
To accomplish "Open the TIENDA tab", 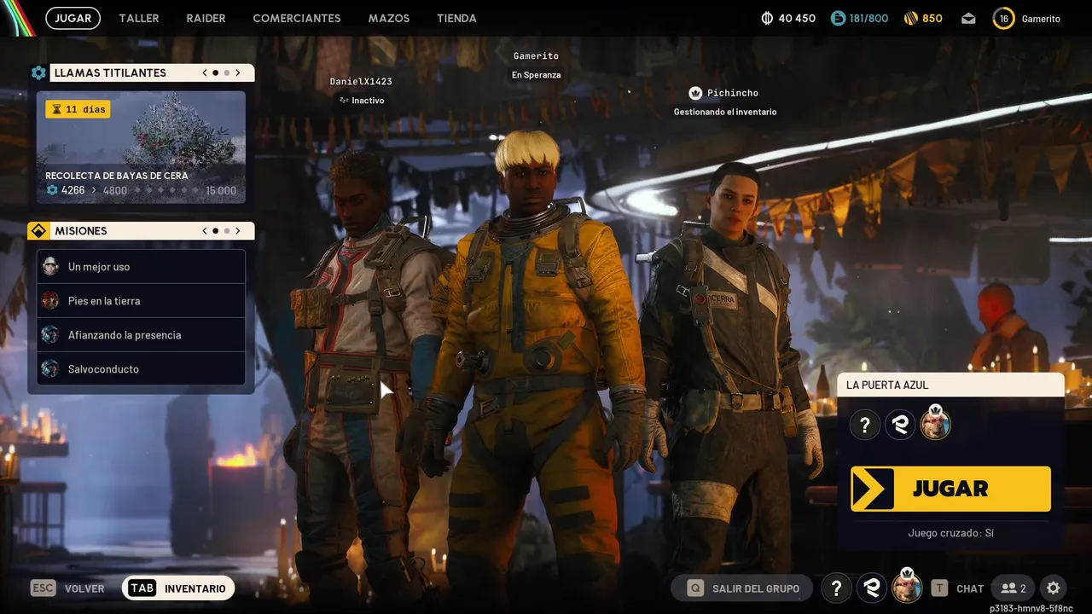I will 456,18.
